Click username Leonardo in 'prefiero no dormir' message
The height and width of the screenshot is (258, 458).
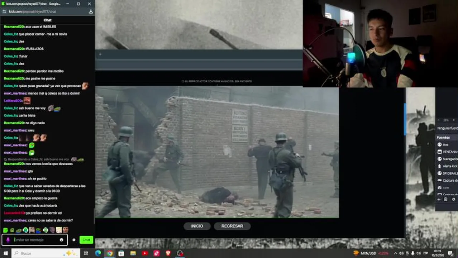(14, 213)
